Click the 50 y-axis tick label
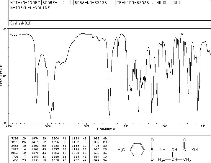211x163 pixels. (x=5, y=76)
